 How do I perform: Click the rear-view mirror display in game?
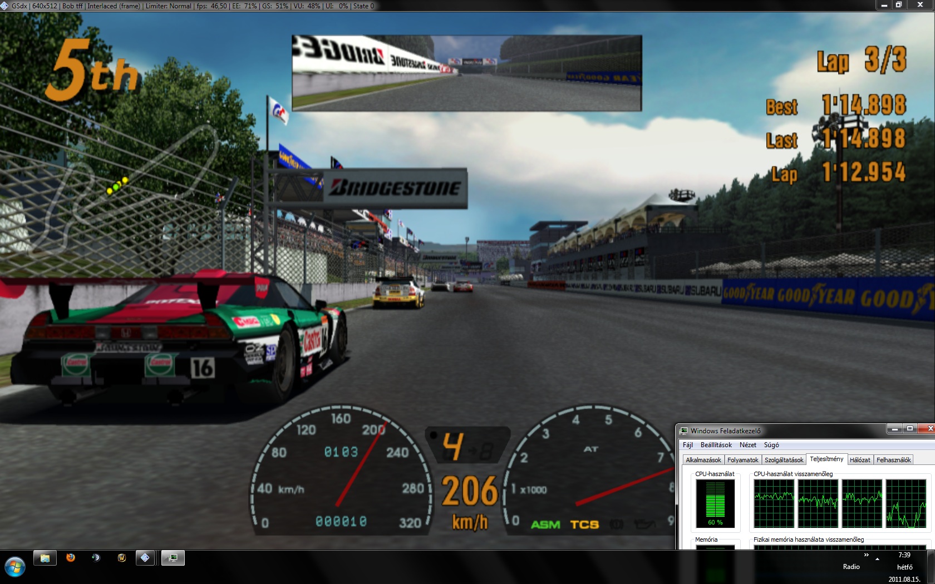466,73
